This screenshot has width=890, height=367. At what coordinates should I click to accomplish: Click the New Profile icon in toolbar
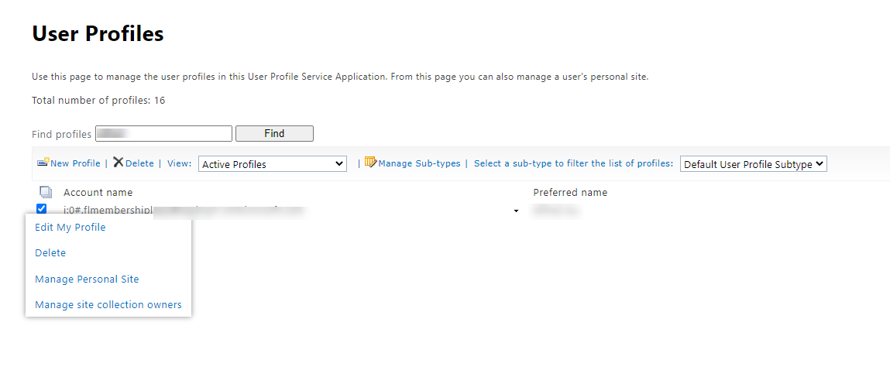tap(43, 163)
